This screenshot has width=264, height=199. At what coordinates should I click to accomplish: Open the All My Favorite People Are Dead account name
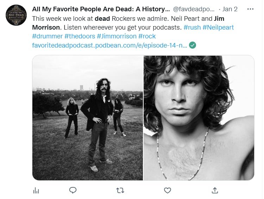[x=101, y=9]
